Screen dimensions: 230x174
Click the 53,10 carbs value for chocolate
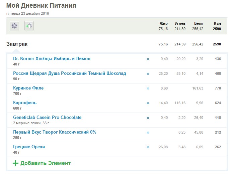(181, 73)
